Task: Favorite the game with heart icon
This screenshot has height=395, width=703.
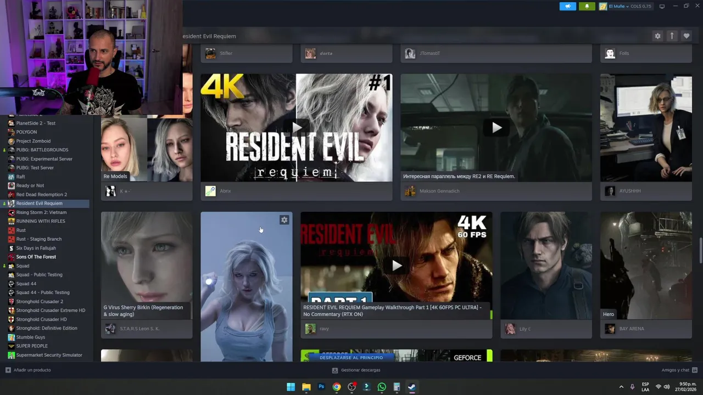Action: (686, 36)
